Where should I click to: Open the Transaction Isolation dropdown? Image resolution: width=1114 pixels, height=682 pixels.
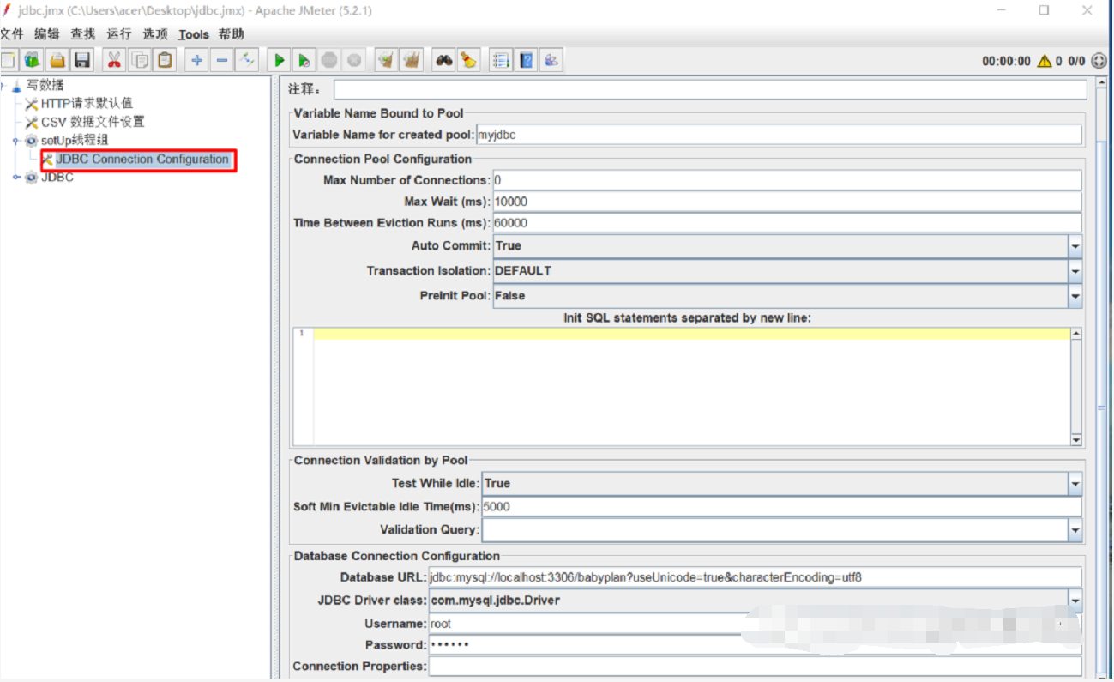click(1075, 271)
